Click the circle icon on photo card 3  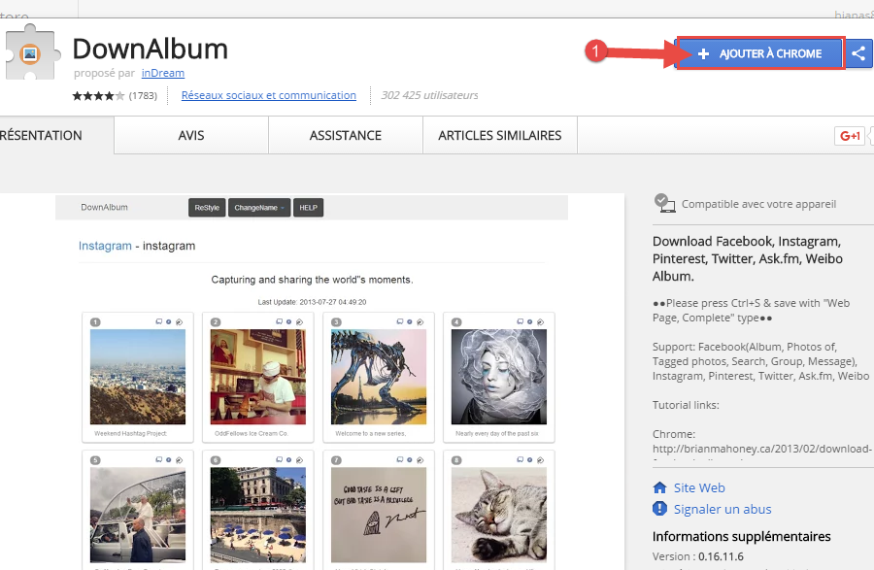click(x=409, y=322)
